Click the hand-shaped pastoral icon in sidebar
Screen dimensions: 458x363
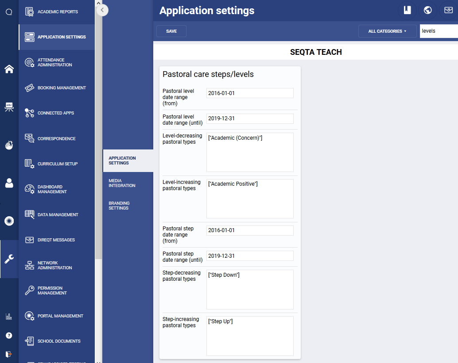point(9,145)
